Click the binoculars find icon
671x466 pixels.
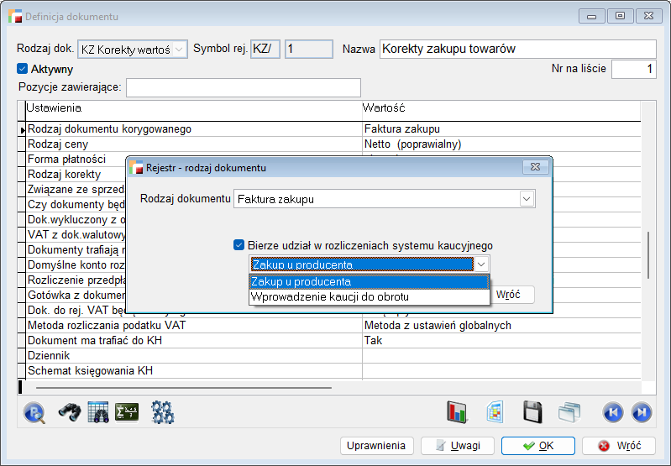point(69,412)
